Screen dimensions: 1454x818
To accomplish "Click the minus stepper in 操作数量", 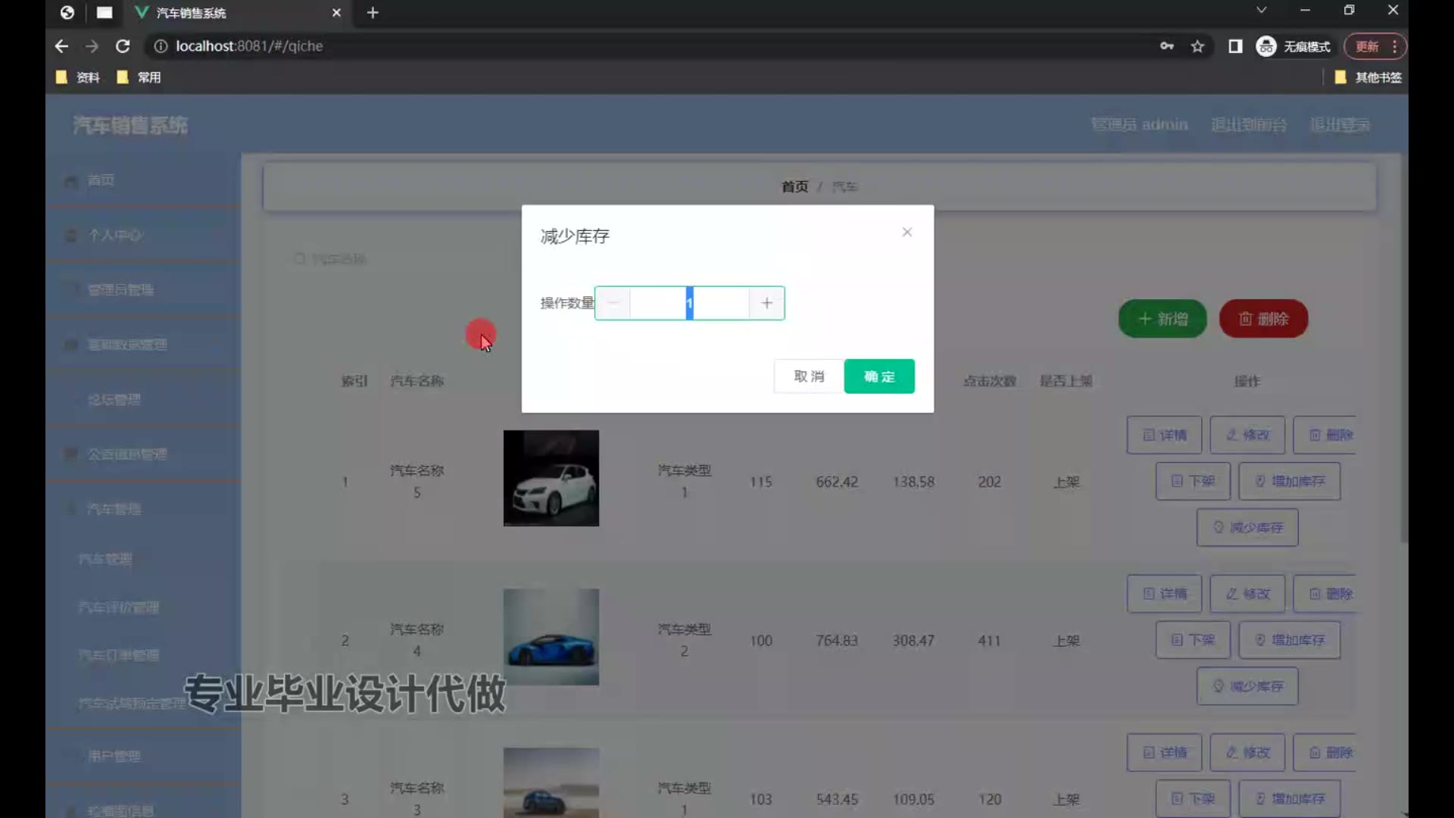I will [x=613, y=303].
